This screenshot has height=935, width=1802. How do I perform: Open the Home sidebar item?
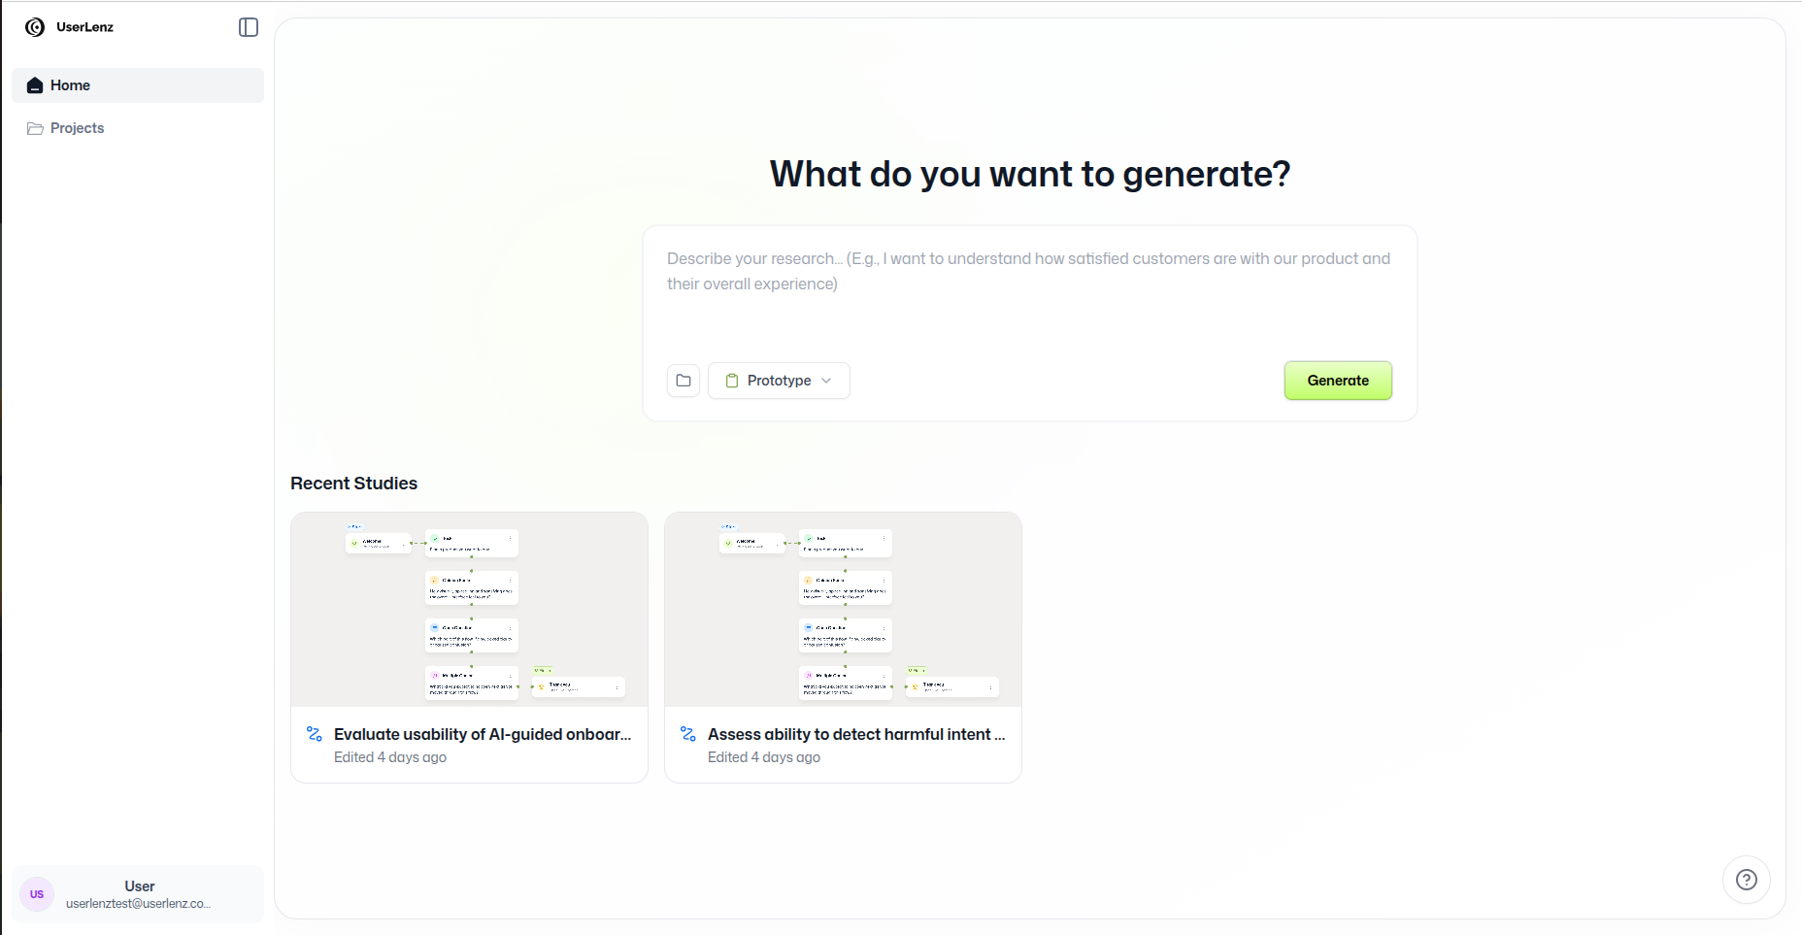[x=138, y=85]
